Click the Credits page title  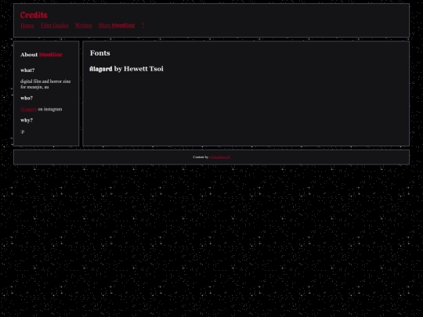tap(34, 15)
